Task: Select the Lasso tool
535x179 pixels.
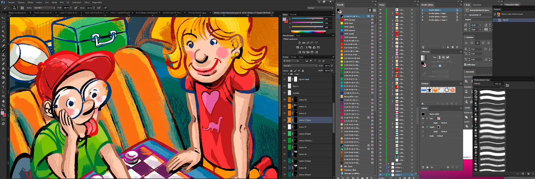Action: 3,27
